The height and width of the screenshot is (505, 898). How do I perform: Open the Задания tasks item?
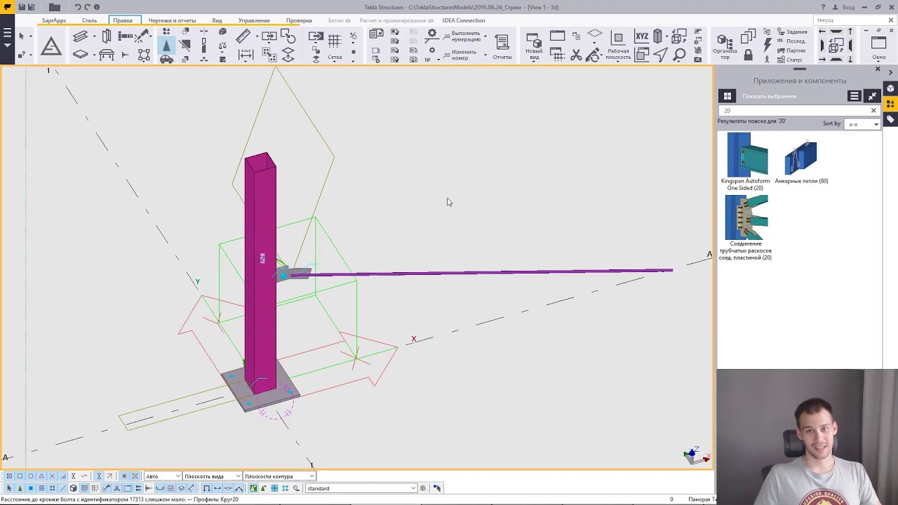[x=791, y=32]
